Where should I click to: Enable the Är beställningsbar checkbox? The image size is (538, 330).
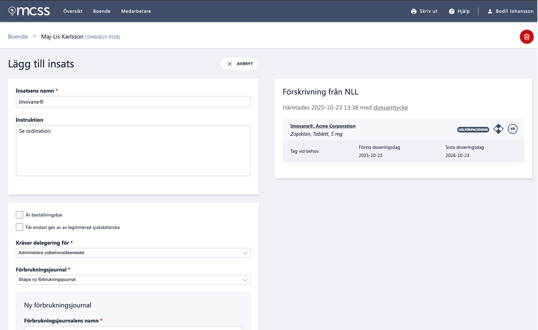pyautogui.click(x=20, y=215)
